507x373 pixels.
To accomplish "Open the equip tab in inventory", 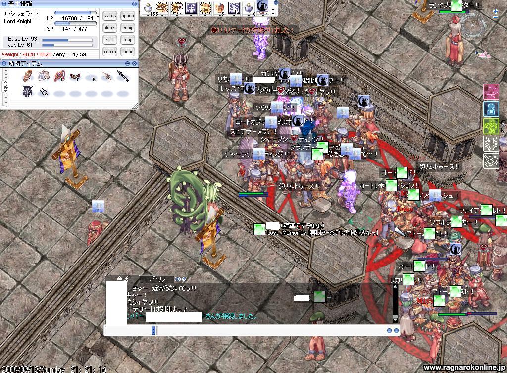I will 6,87.
